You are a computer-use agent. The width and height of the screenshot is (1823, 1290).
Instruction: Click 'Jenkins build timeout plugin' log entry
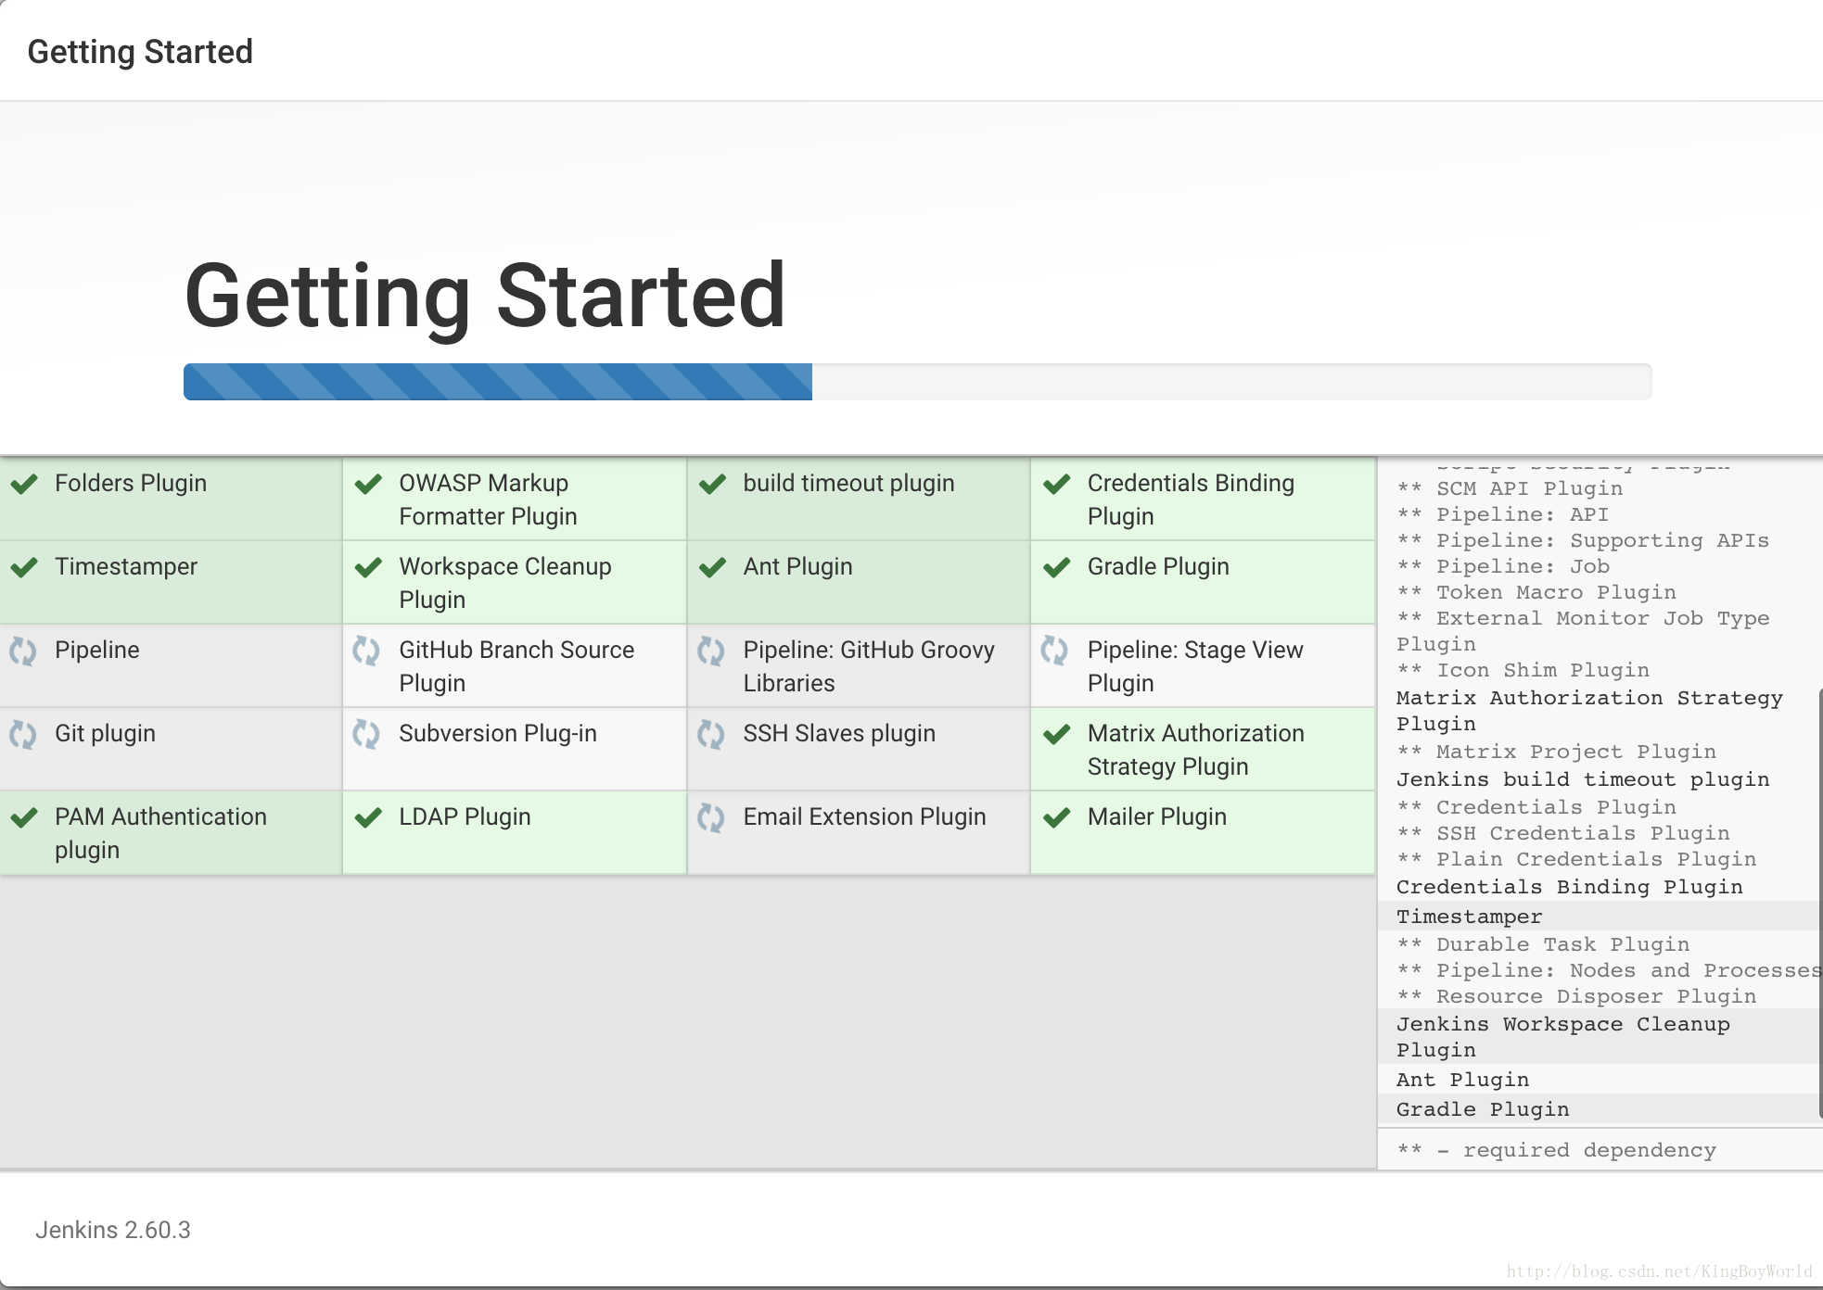tap(1583, 779)
